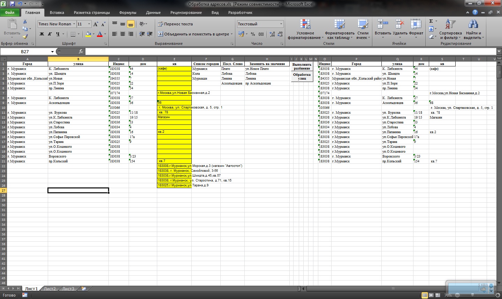Screen dimensions: 502x299
Task: Apply accounting number format
Action: [241, 34]
